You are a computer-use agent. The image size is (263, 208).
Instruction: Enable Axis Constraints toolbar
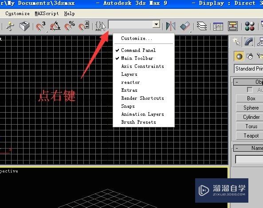pos(144,66)
